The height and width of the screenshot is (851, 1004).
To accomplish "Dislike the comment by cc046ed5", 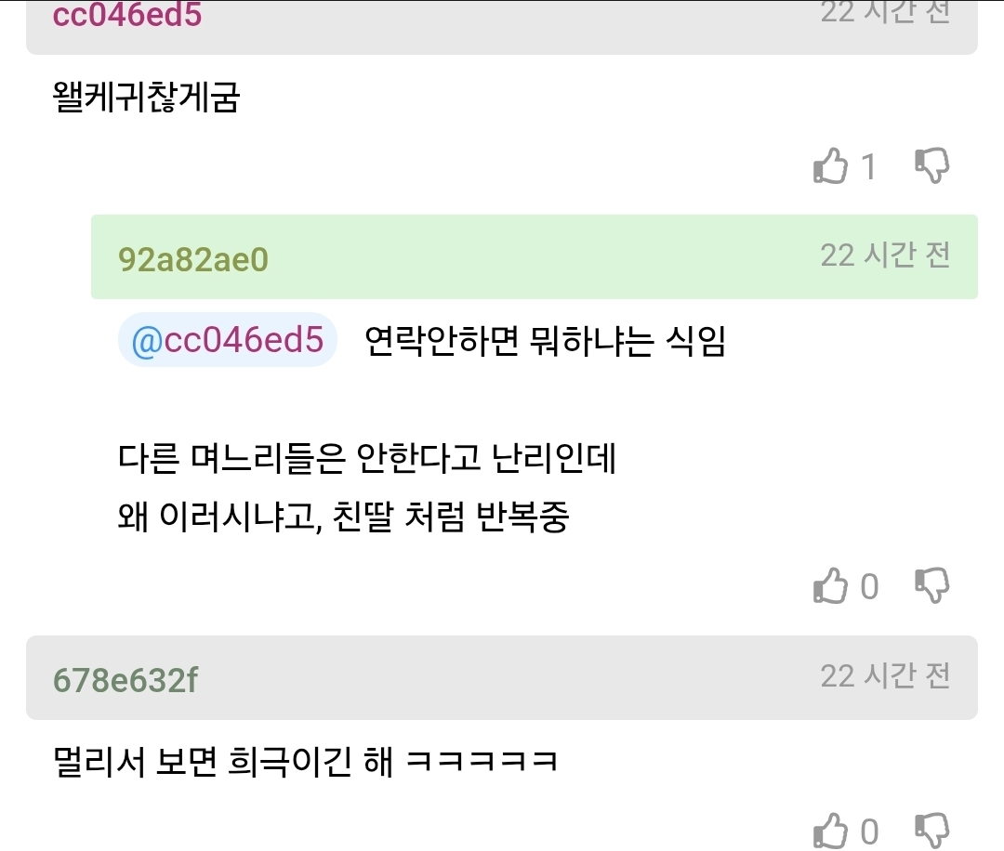I will [931, 165].
